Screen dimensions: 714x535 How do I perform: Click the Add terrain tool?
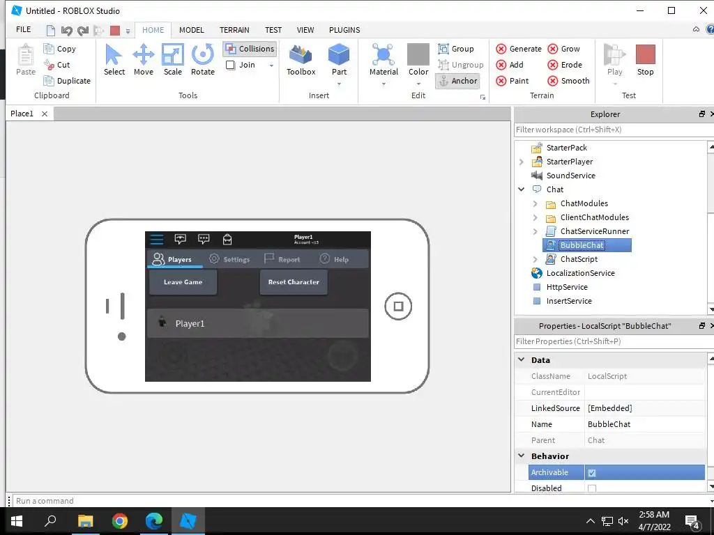(x=510, y=65)
